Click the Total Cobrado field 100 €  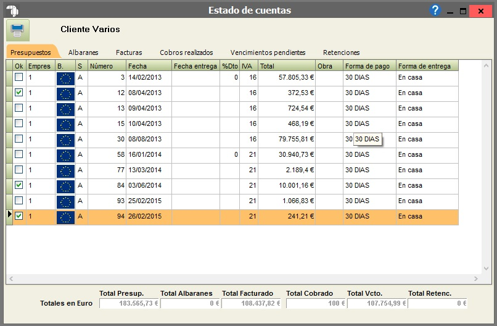tap(316, 303)
